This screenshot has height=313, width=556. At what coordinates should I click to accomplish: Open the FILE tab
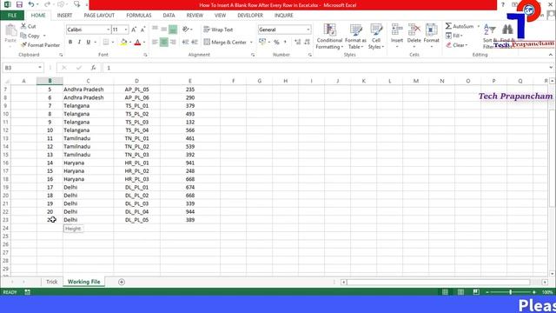pos(12,16)
